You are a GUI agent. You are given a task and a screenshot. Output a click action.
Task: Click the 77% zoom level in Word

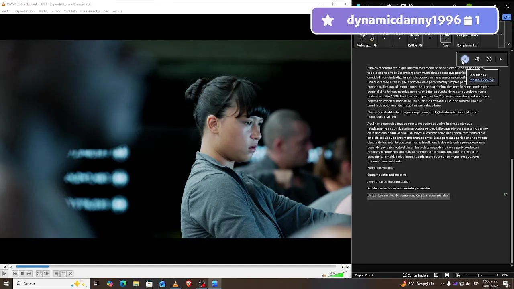click(505, 275)
